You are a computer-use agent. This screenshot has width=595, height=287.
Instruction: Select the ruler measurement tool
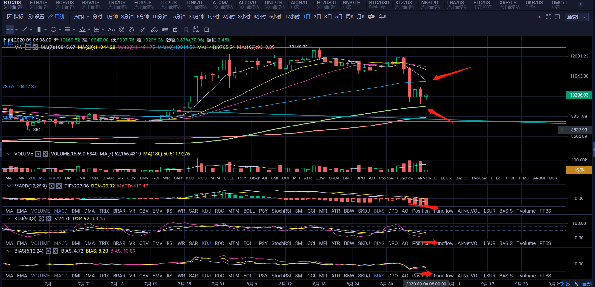click(x=142, y=30)
